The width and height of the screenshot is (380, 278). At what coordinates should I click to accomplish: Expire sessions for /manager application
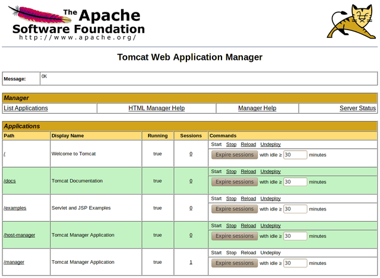235,263
